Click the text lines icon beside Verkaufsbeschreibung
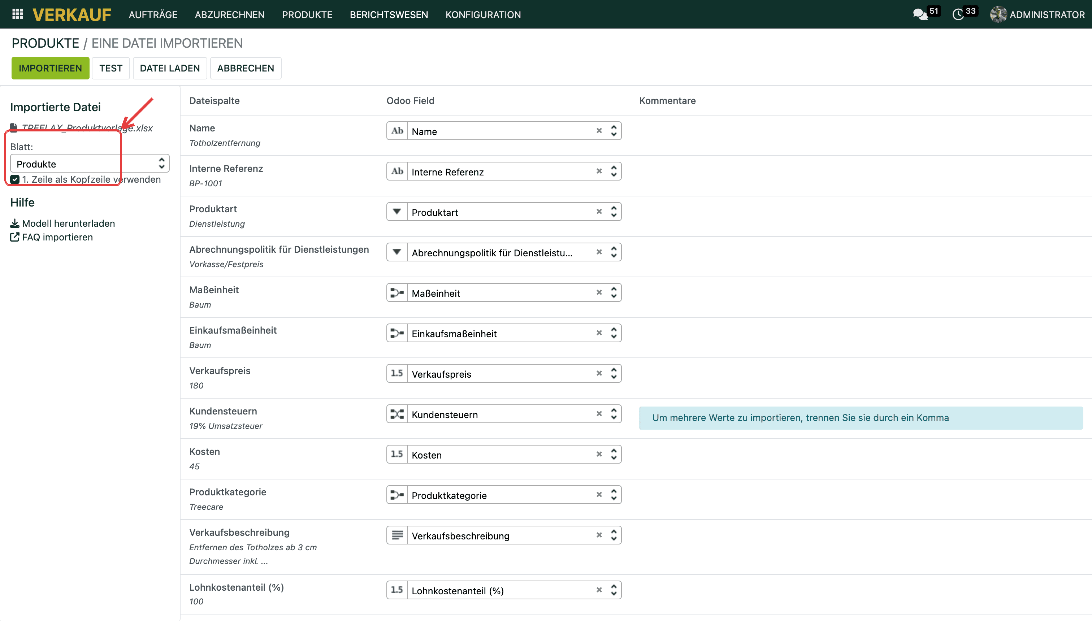The width and height of the screenshot is (1092, 621). pyautogui.click(x=397, y=535)
